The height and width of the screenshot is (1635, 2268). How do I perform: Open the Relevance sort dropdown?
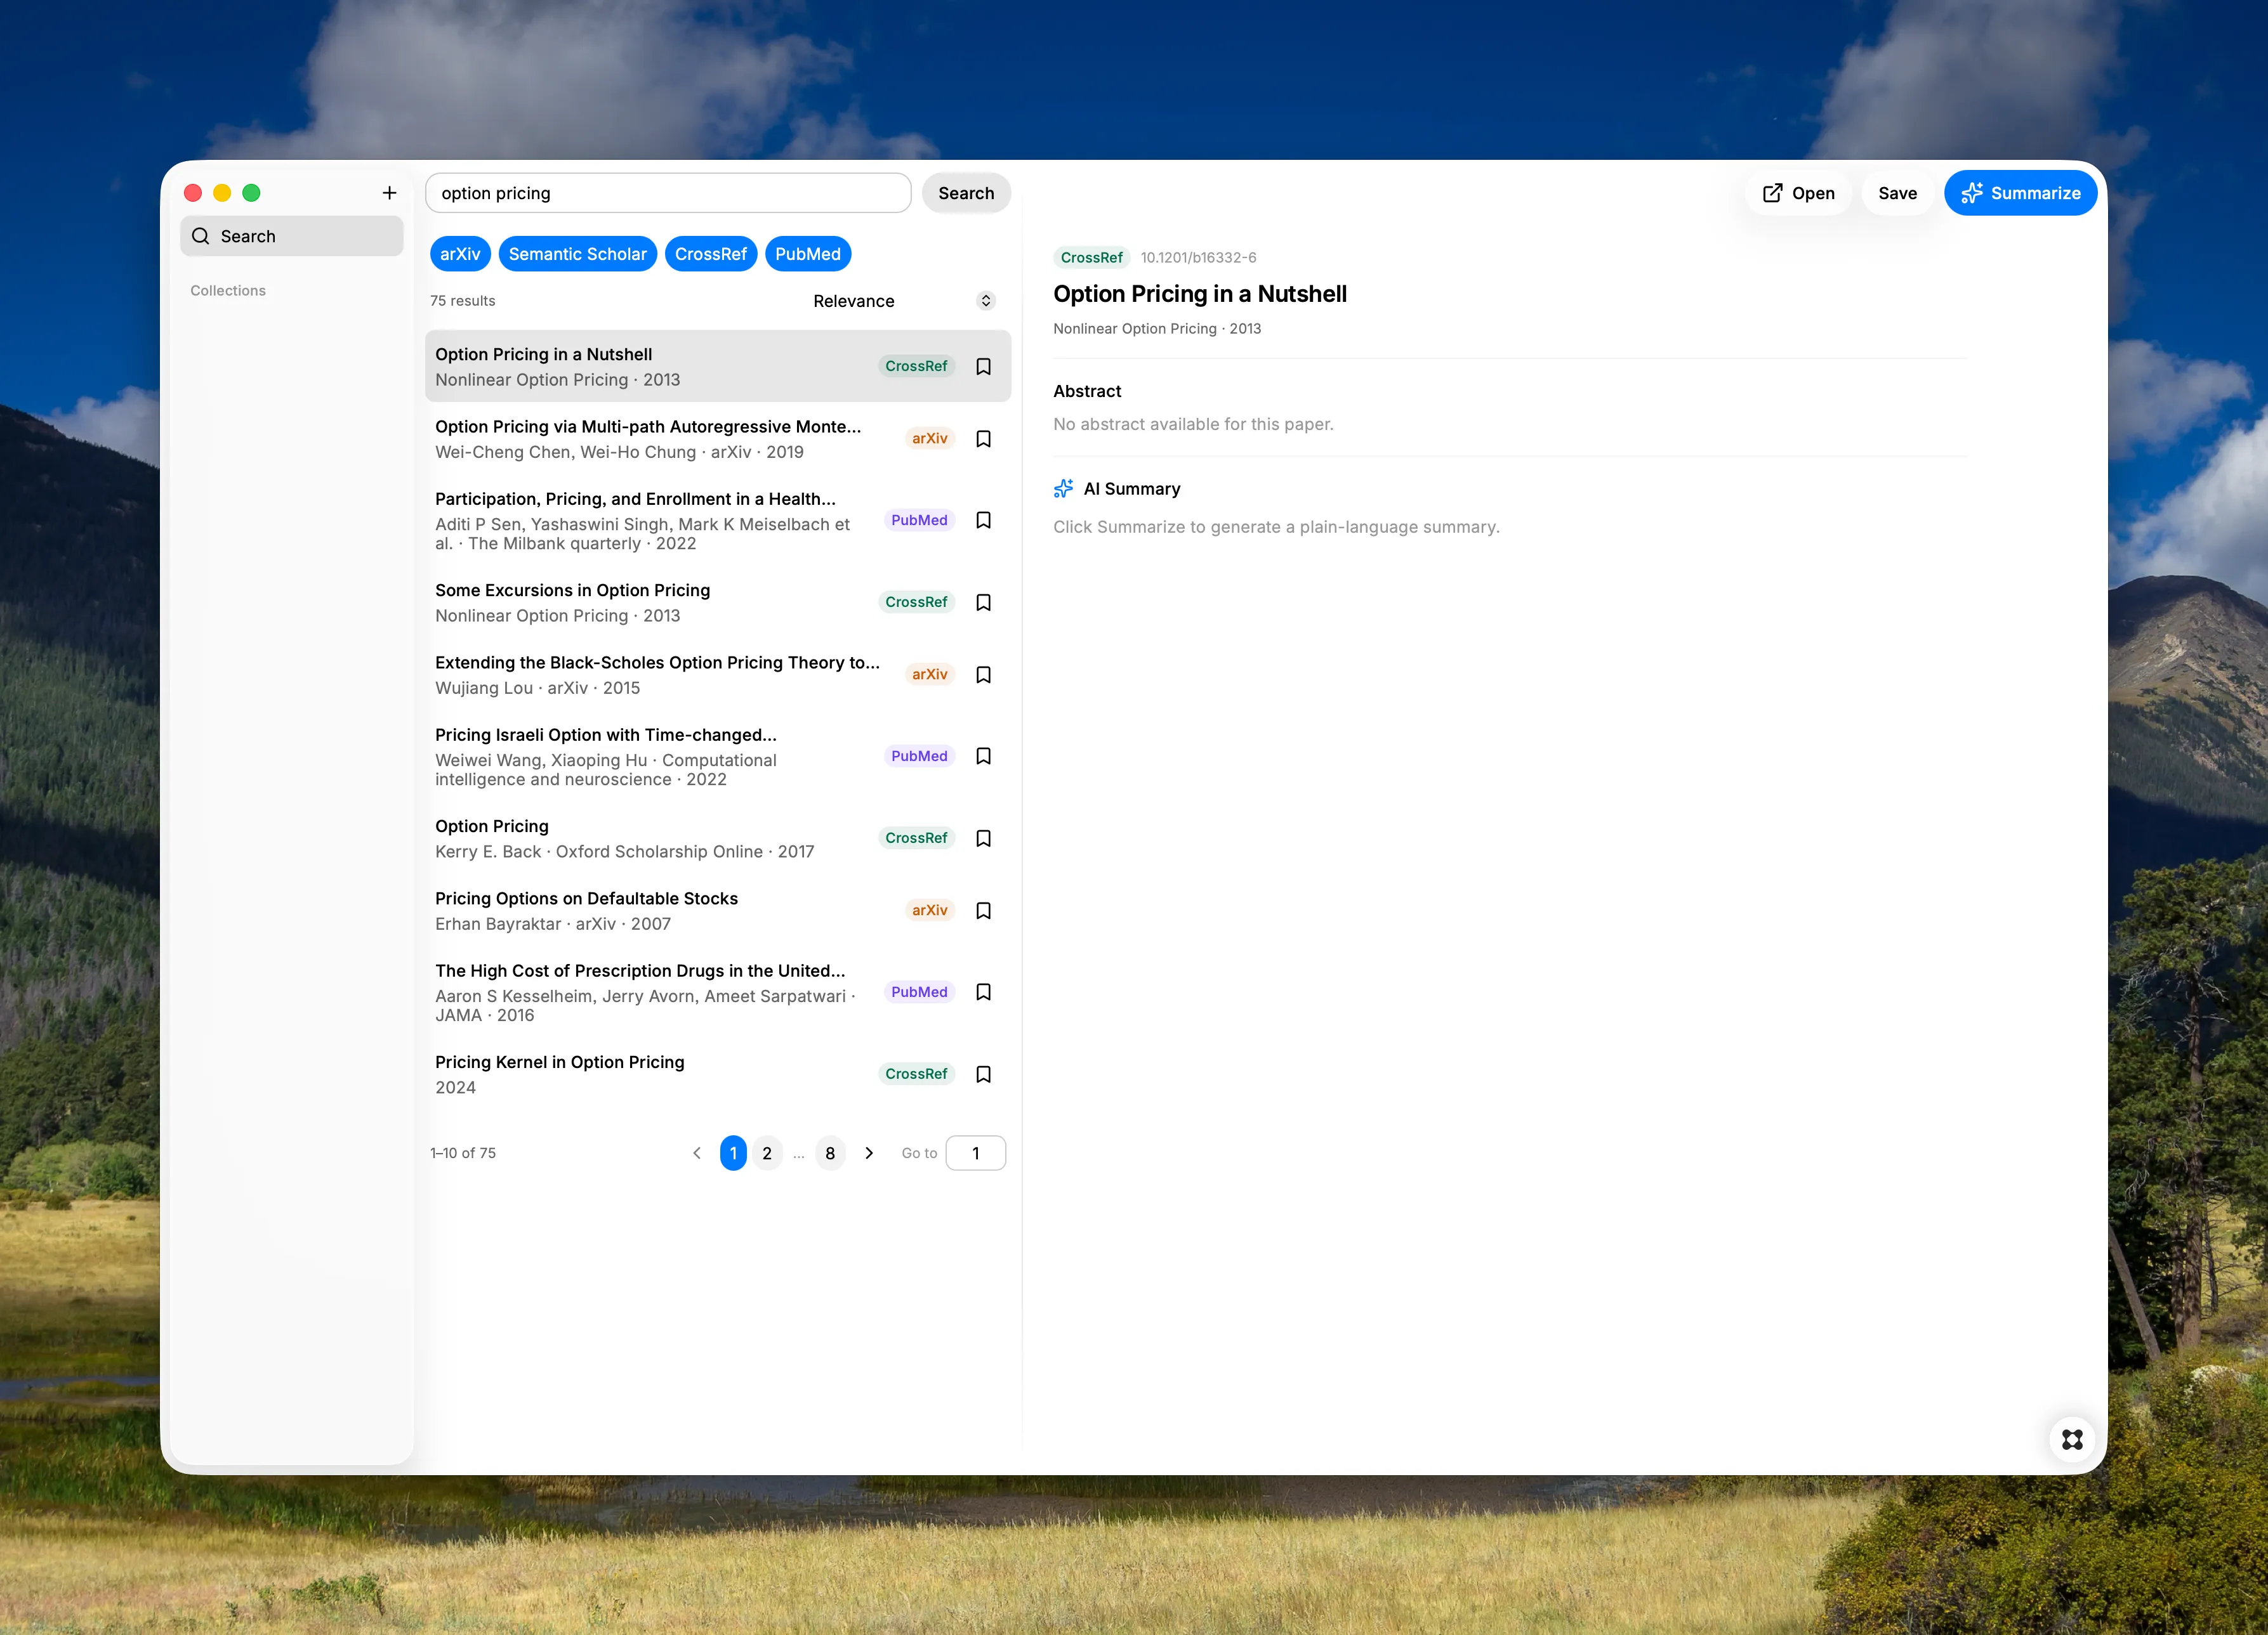(903, 301)
